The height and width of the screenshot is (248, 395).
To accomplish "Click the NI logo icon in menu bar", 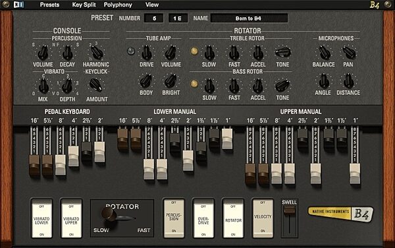I will coord(18,5).
